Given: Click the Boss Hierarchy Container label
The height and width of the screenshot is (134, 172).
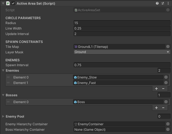Looking at the screenshot, I should click(25, 130).
